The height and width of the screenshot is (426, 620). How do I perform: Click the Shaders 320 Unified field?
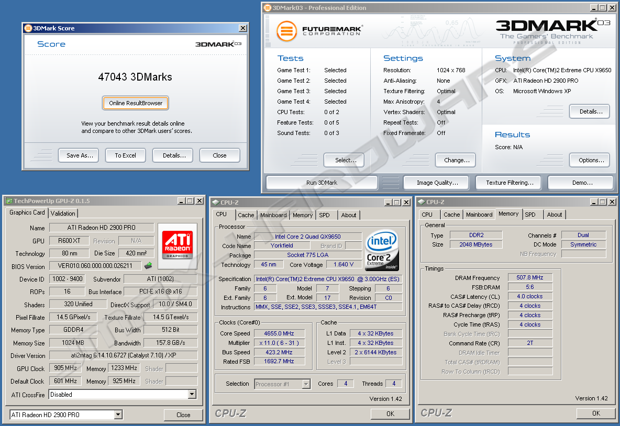(x=79, y=304)
